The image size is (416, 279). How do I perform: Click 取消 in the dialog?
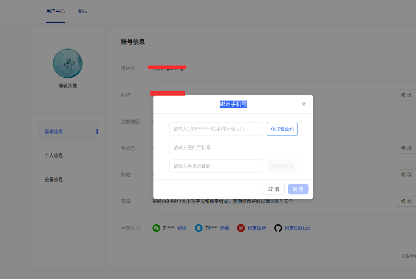pyautogui.click(x=274, y=189)
